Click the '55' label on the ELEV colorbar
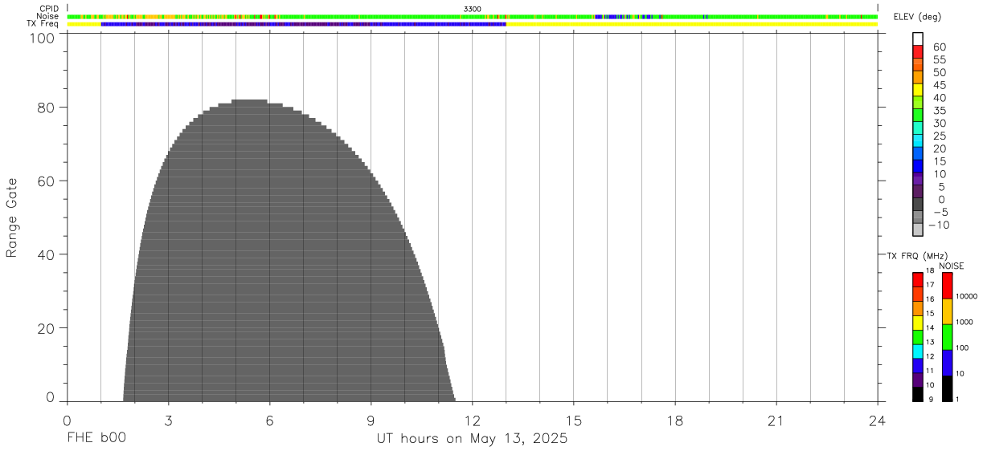 939,60
